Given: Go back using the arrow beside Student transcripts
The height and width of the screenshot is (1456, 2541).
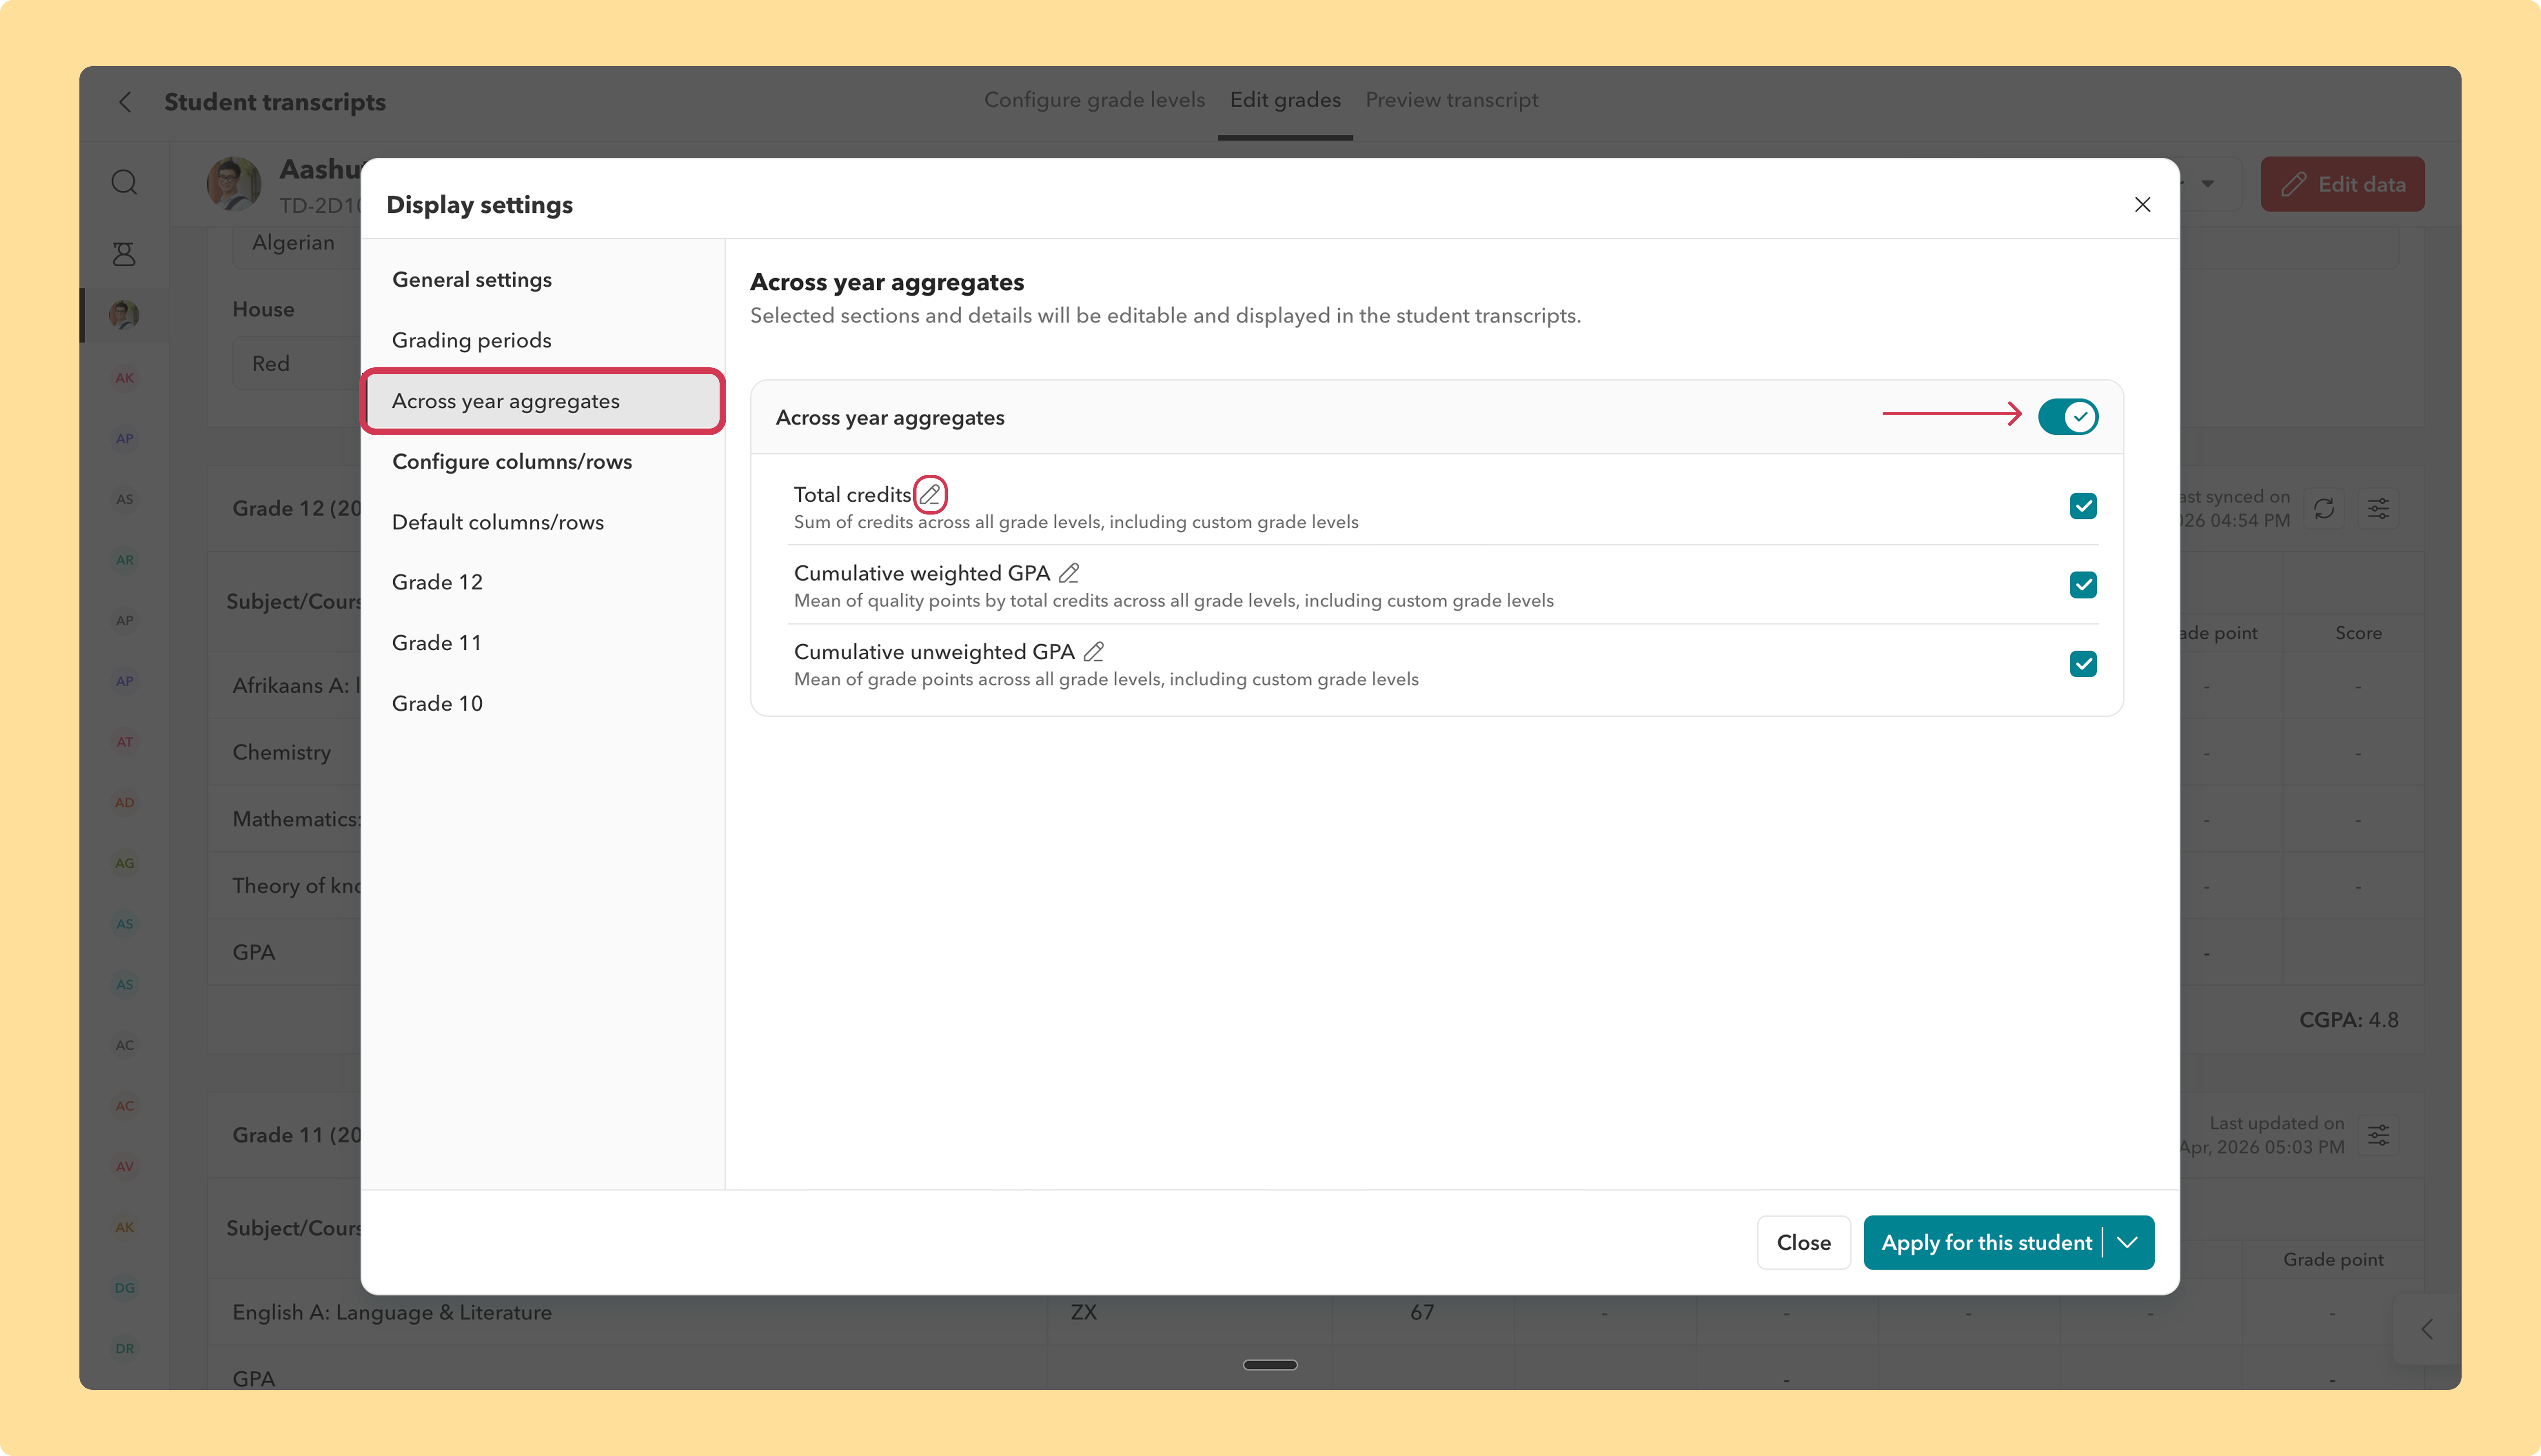Looking at the screenshot, I should click(125, 102).
